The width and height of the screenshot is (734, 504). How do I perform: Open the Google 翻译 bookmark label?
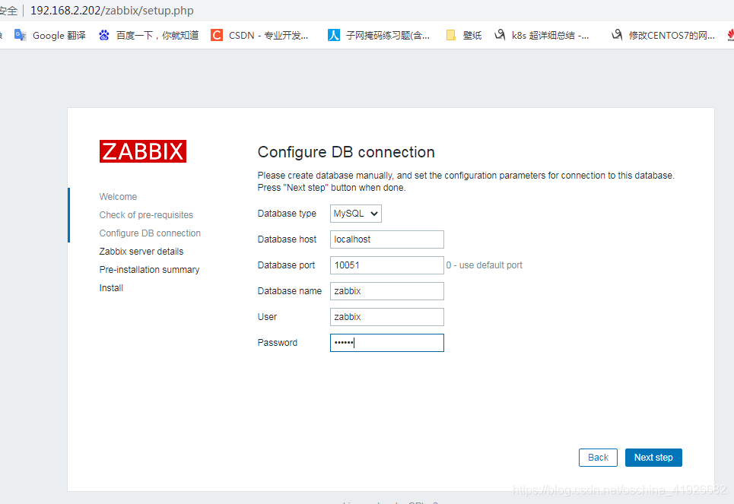[x=59, y=35]
